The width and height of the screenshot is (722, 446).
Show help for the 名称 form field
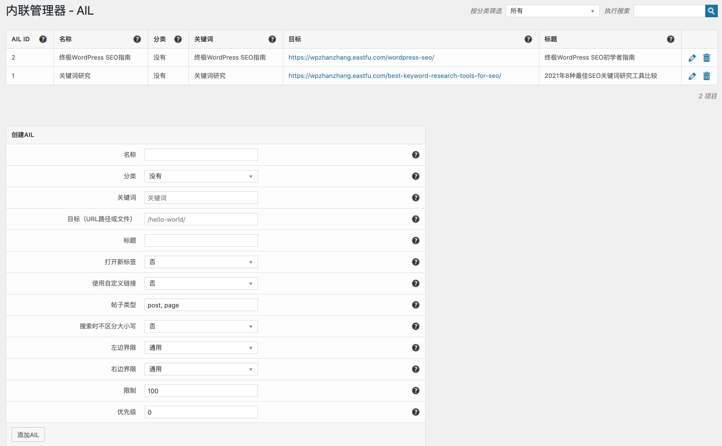point(416,155)
